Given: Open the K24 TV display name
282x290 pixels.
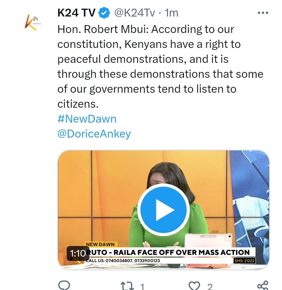Looking at the screenshot, I should (76, 13).
